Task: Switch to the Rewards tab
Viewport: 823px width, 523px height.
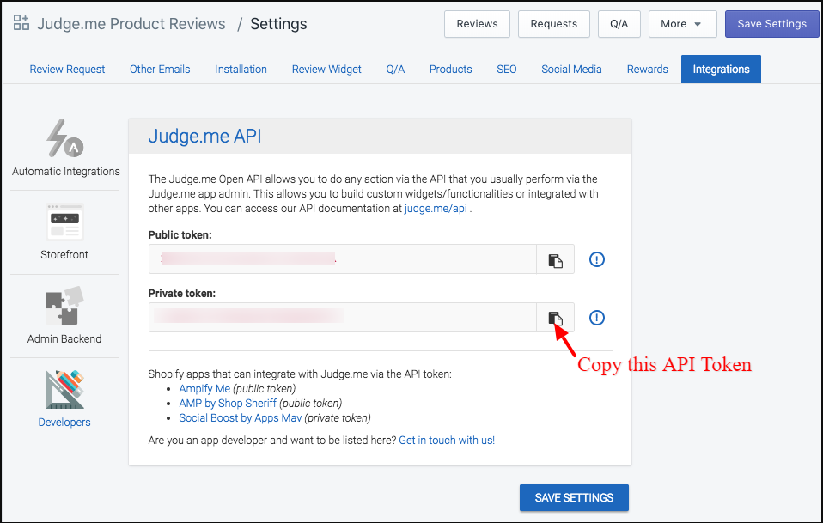Action: [647, 70]
